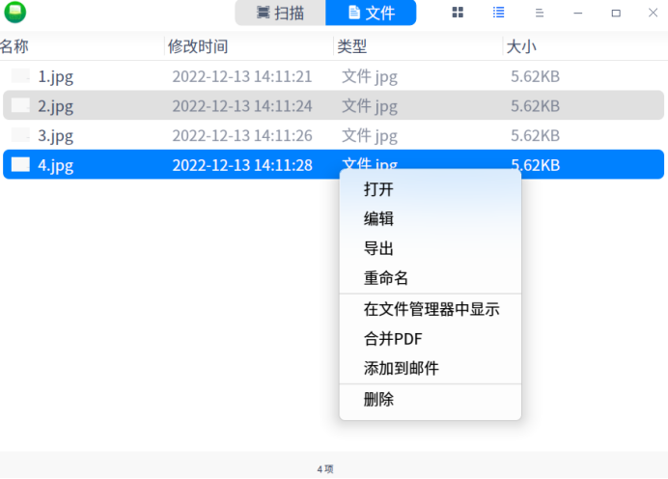Click timestamp 2022-12-13 14:11:24
Screen dimensions: 668x479
tap(242, 106)
